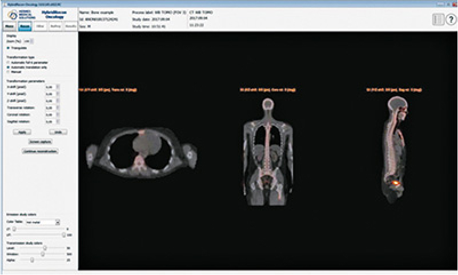458x275 pixels.
Task: Select the blue highlighted workflow tab
Action: [25, 26]
